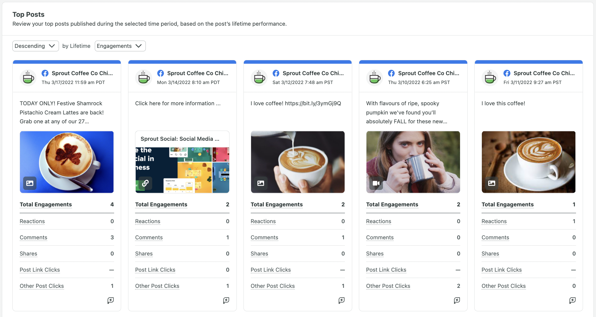Open the latte art pour photo thumbnail
The height and width of the screenshot is (317, 596).
tap(297, 162)
